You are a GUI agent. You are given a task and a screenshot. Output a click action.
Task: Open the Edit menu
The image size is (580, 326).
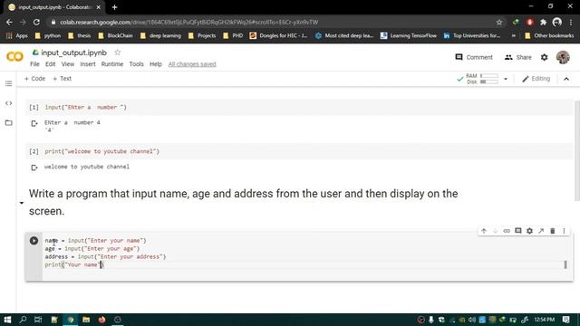click(51, 64)
